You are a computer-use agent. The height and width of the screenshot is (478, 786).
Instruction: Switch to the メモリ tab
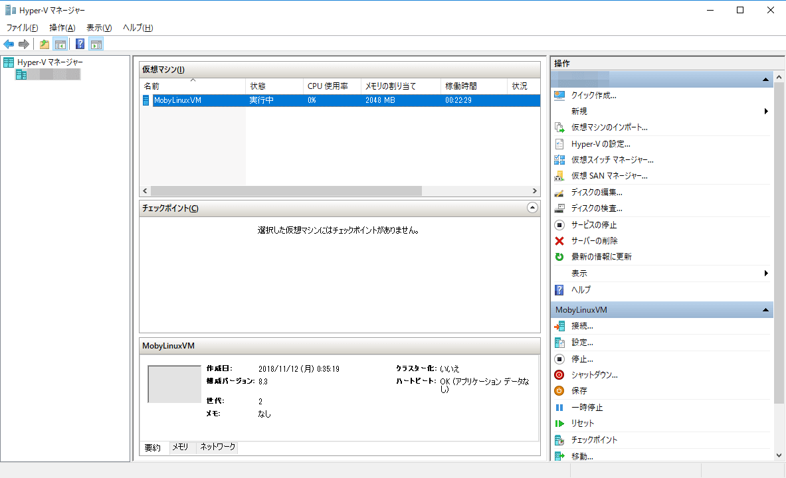coord(180,447)
